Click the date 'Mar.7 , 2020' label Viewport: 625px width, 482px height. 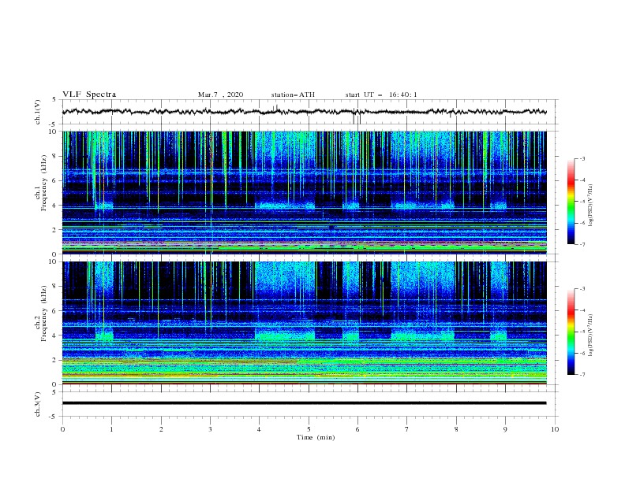(x=220, y=95)
